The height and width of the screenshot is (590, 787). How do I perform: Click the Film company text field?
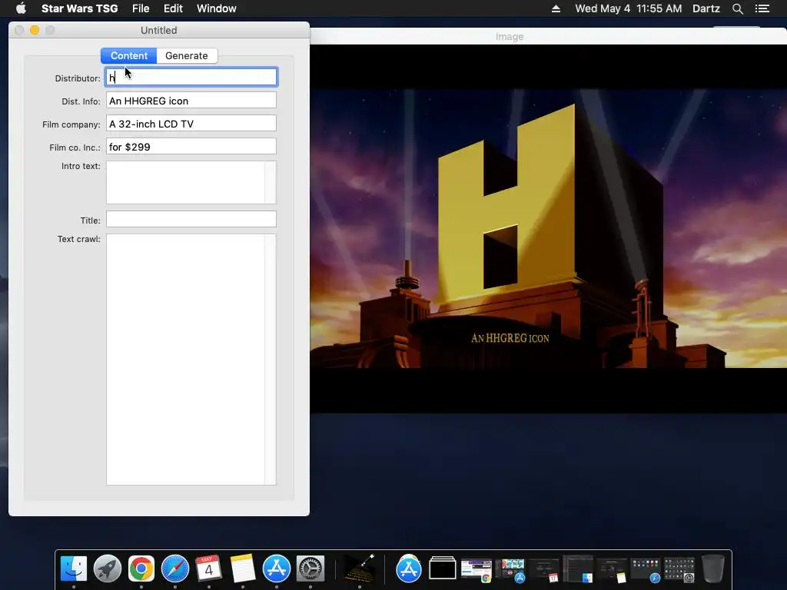191,124
